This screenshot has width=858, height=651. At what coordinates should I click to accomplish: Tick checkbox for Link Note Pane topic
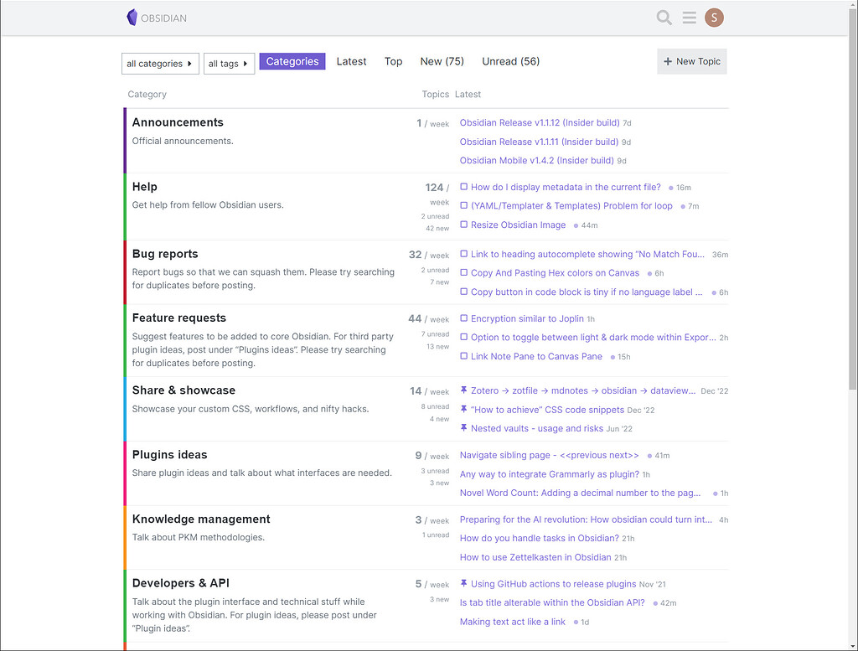(x=464, y=356)
